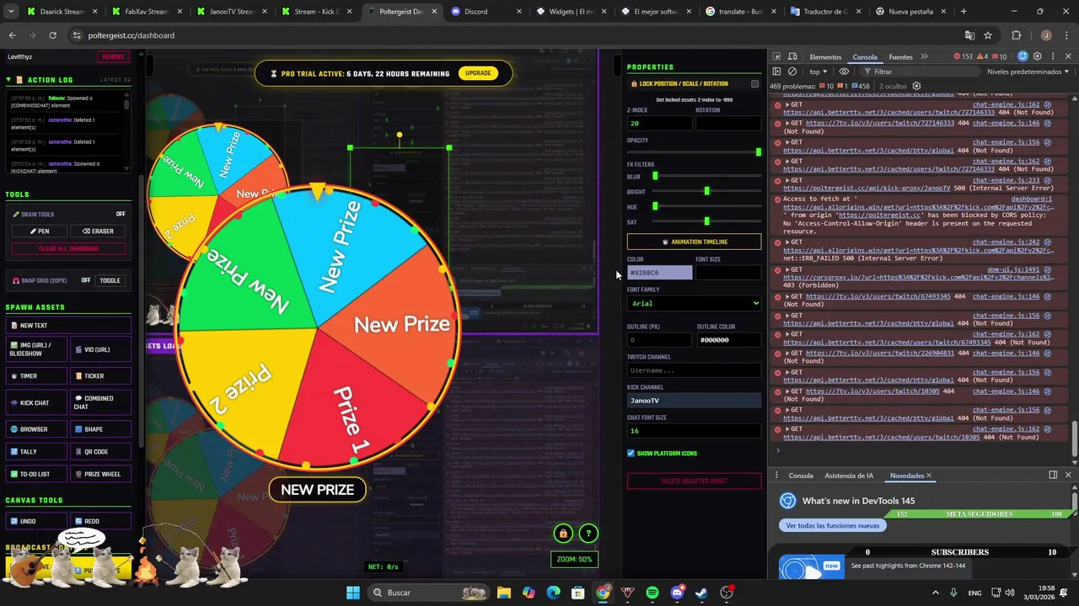Image resolution: width=1079 pixels, height=606 pixels.
Task: Spawn a Prize Wheel asset
Action: 101,474
